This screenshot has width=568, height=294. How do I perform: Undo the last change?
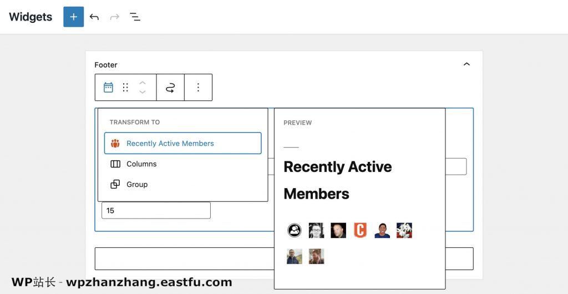(x=94, y=17)
